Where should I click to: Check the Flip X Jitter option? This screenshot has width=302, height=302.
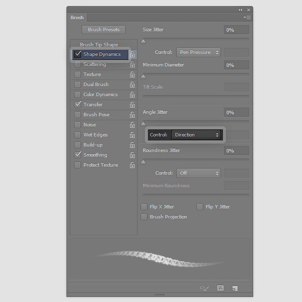point(144,207)
